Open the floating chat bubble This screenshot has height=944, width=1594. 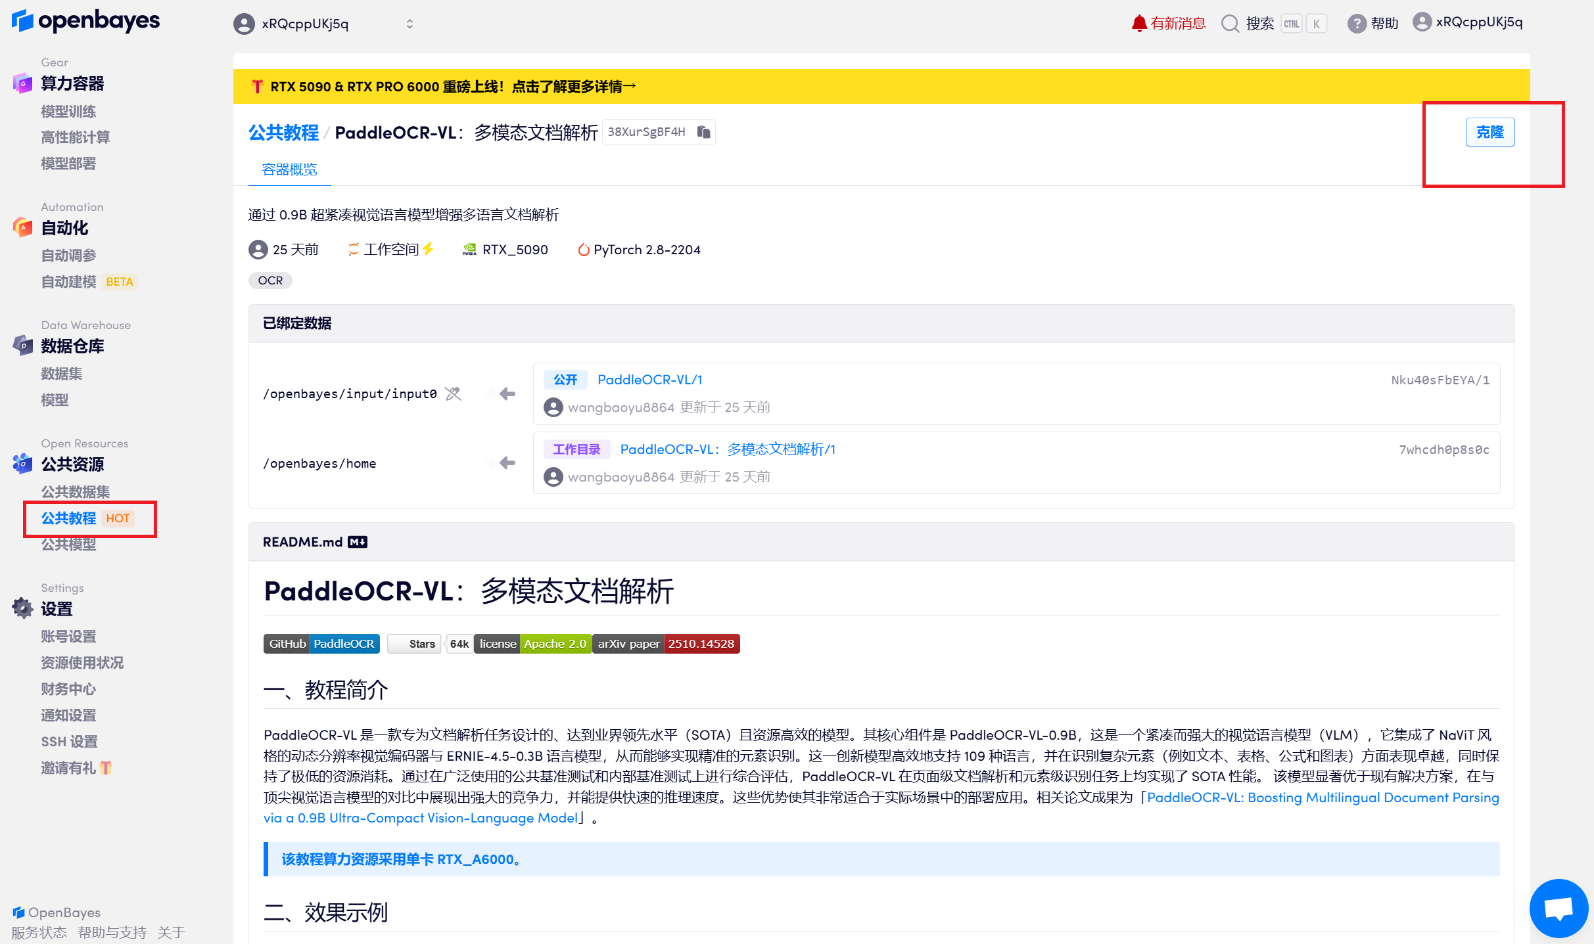(1558, 908)
